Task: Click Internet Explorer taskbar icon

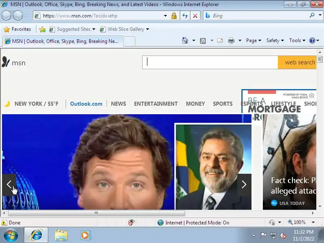Action: click(36, 235)
